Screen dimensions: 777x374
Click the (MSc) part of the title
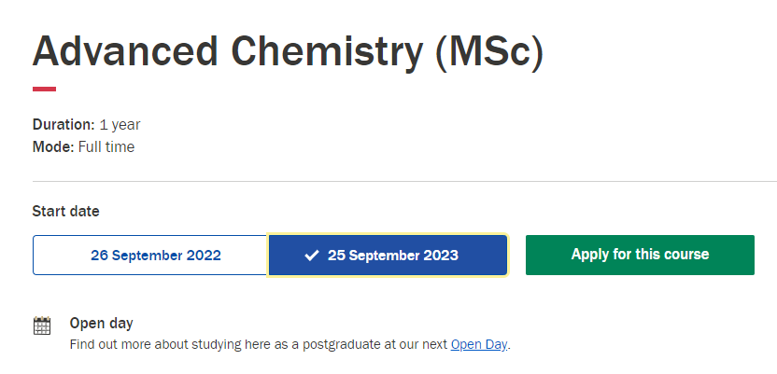click(x=488, y=50)
